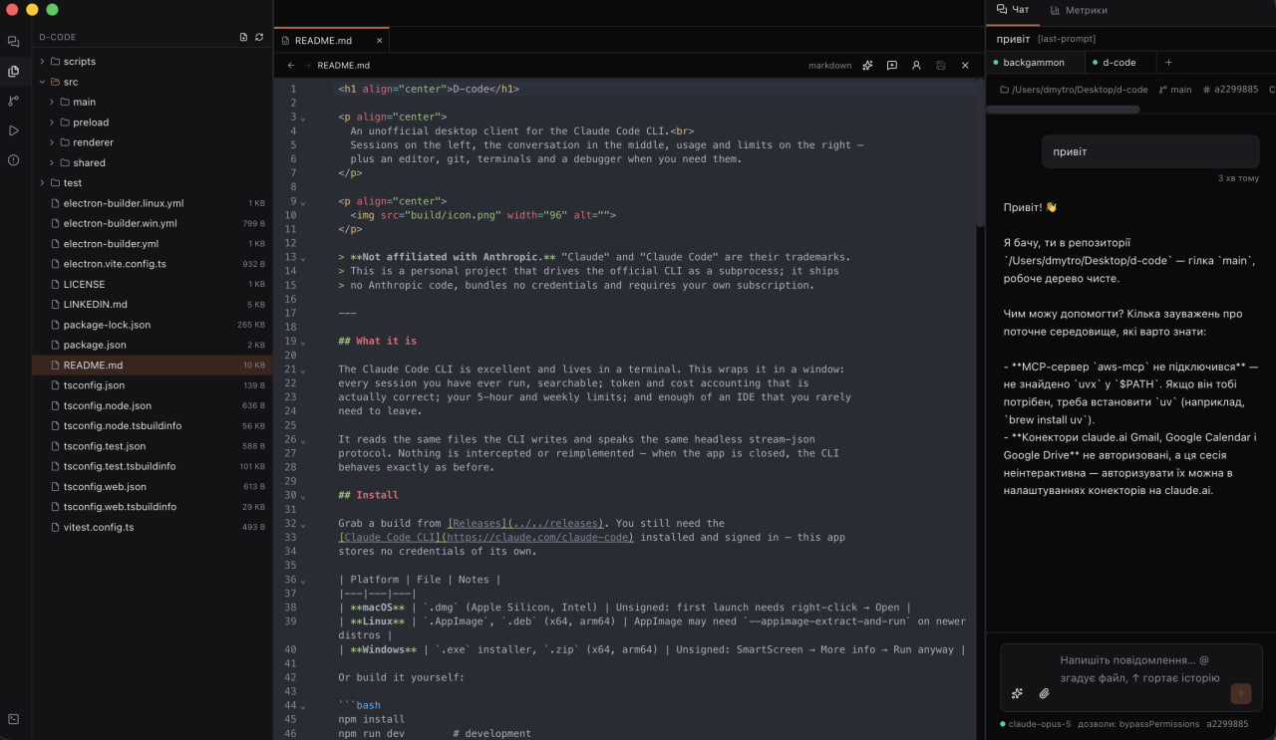Close the README.md editor tab
The image size is (1276, 740).
[380, 41]
